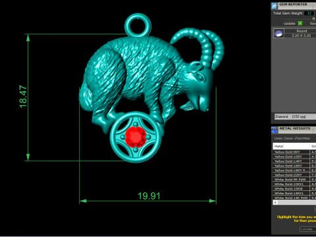Screen dimensions: 316x237
Task: Click the pendant bail ring at top
Action: click(138, 24)
